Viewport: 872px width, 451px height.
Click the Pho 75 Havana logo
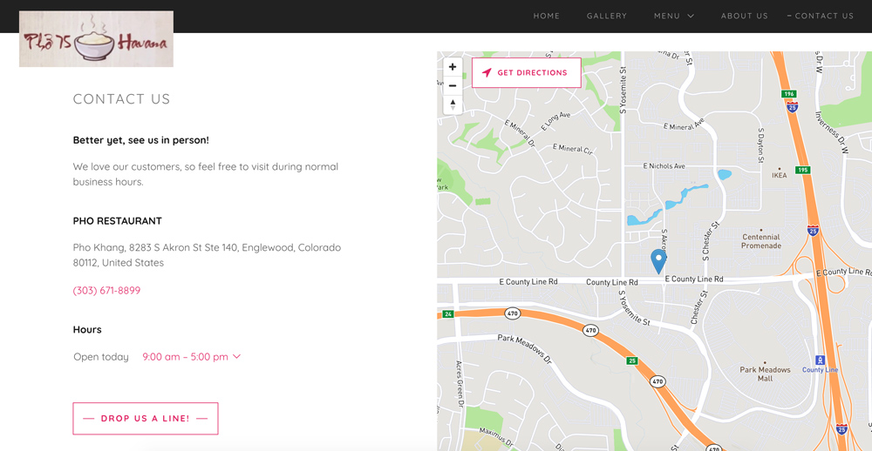point(96,39)
